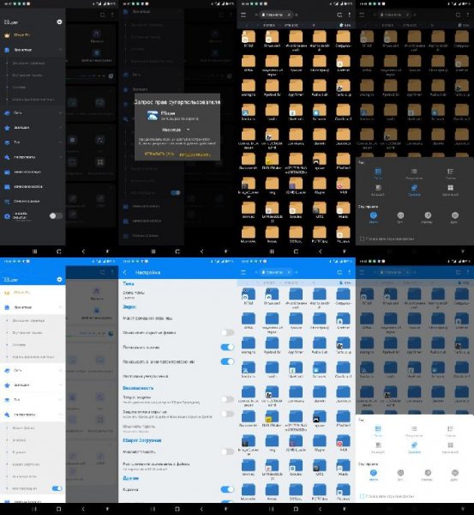Go back using arrow beside Настройки title
The width and height of the screenshot is (474, 515).
[125, 272]
